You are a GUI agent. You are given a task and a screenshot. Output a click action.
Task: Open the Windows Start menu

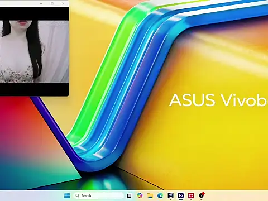click(67, 195)
